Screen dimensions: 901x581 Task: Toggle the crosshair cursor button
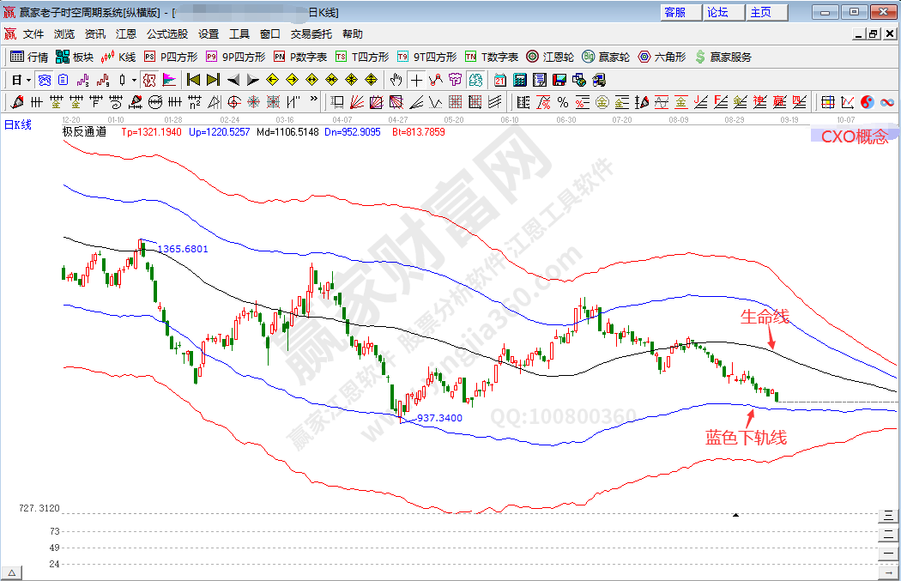click(x=416, y=80)
